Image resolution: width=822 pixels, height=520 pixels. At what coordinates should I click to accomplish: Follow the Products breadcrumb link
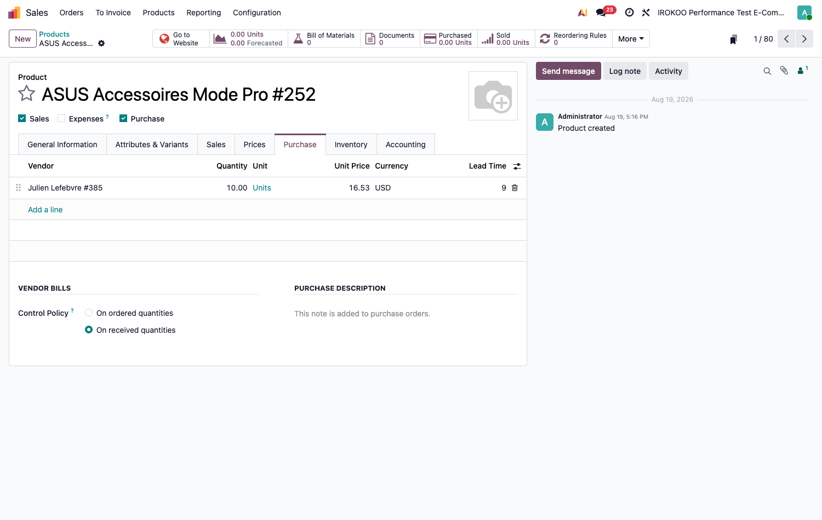(x=54, y=34)
